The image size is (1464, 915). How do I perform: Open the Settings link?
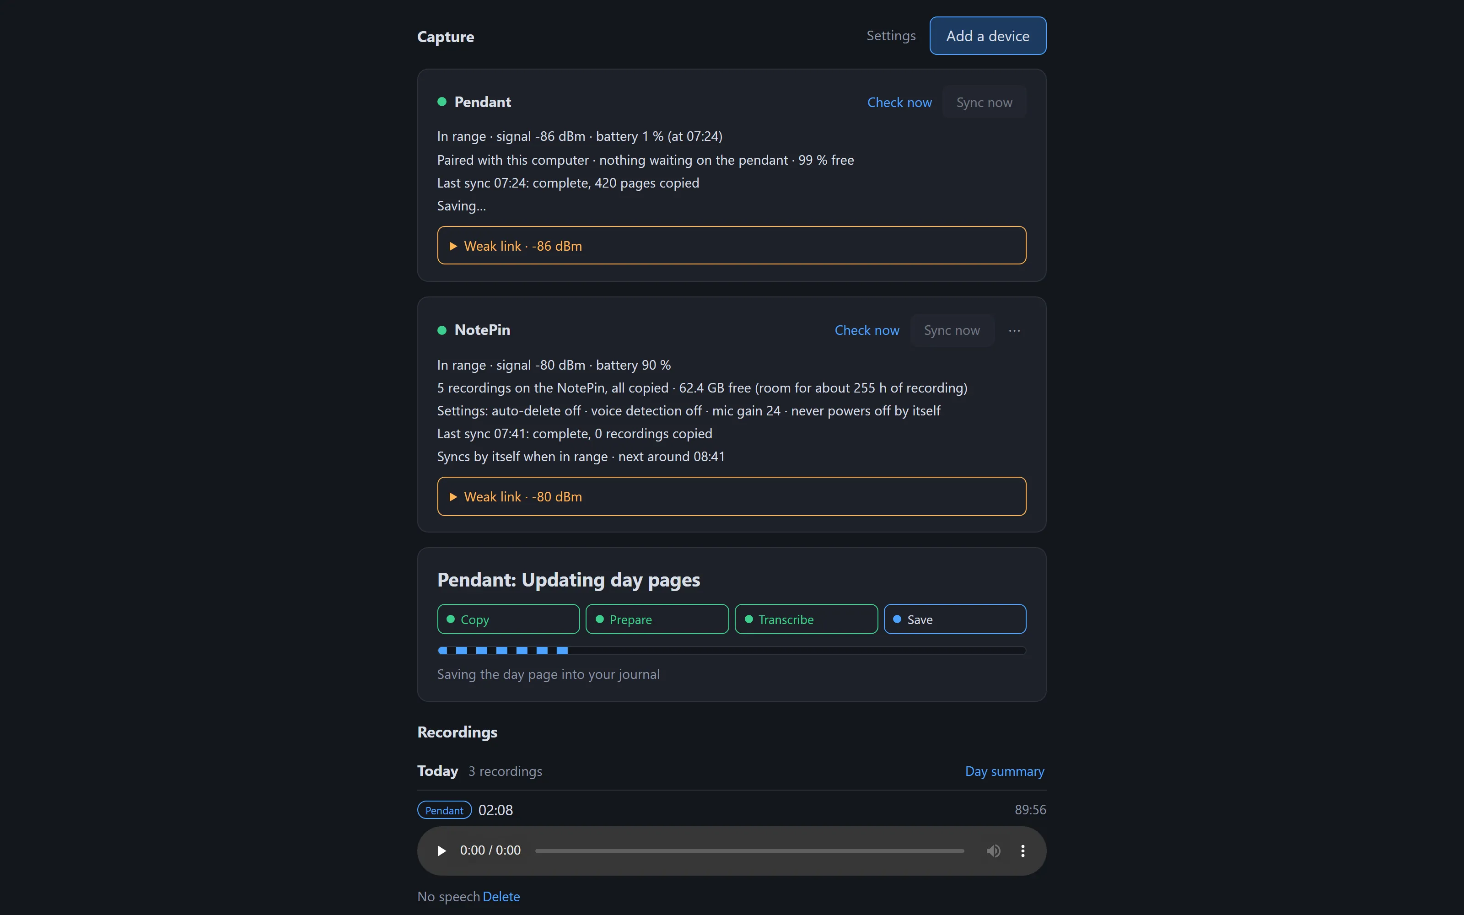coord(890,36)
